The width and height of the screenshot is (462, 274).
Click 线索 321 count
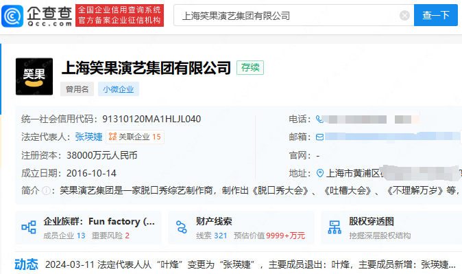tap(212, 236)
